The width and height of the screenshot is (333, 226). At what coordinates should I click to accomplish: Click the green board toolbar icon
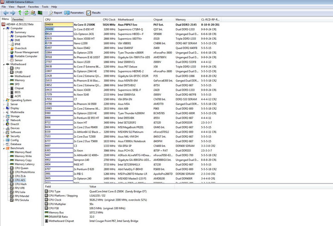click(40, 13)
